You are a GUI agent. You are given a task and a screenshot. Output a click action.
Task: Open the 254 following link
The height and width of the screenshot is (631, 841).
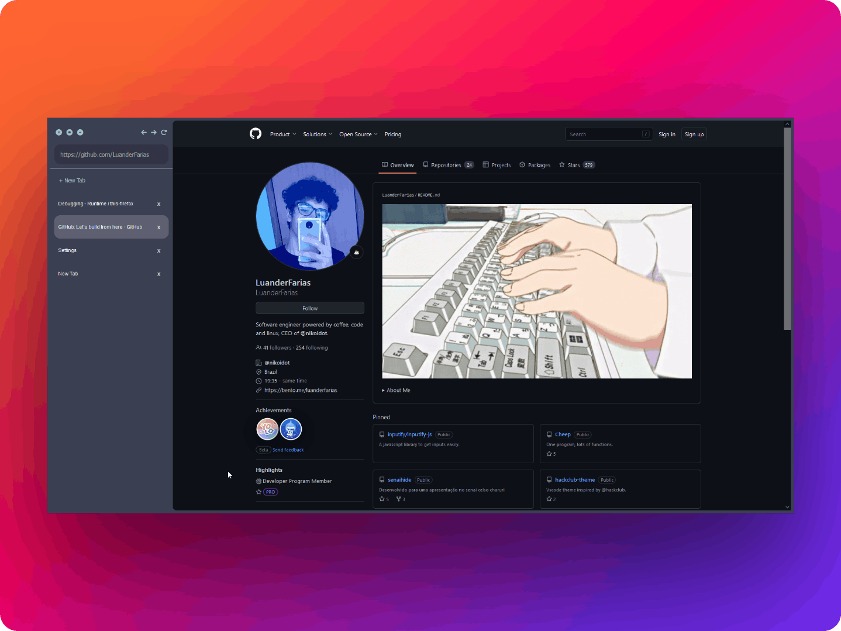tap(312, 347)
